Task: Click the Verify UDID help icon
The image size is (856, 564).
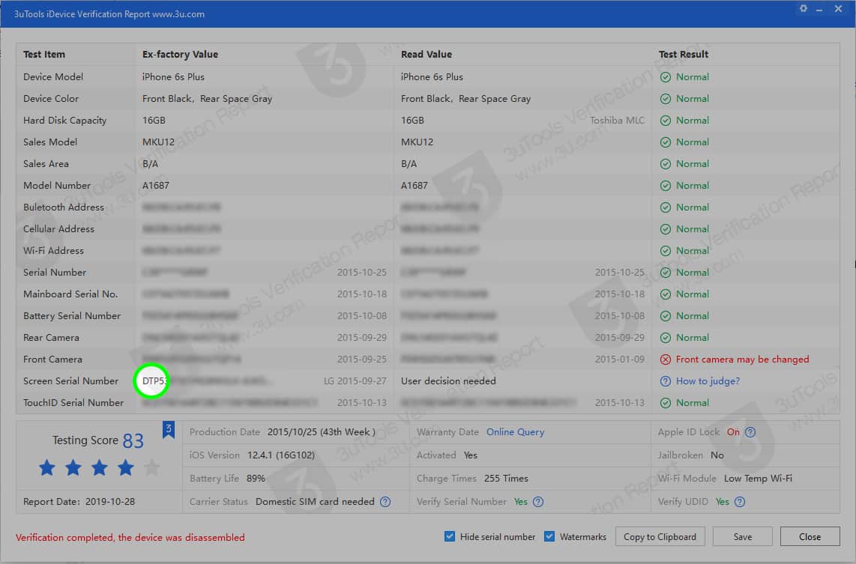Action: click(740, 502)
